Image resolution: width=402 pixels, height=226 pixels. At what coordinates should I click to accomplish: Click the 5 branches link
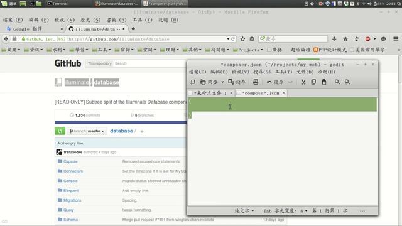(x=143, y=116)
